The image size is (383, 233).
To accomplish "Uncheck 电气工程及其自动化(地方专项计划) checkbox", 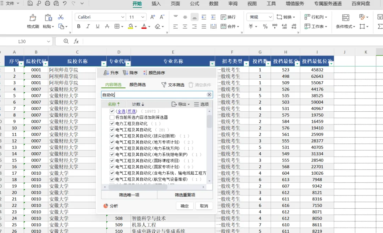I will tap(112, 142).
